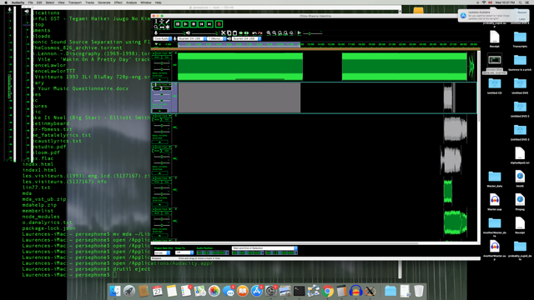The height and width of the screenshot is (300, 534).
Task: Toggle Solo on the first audio track
Action: click(166, 57)
